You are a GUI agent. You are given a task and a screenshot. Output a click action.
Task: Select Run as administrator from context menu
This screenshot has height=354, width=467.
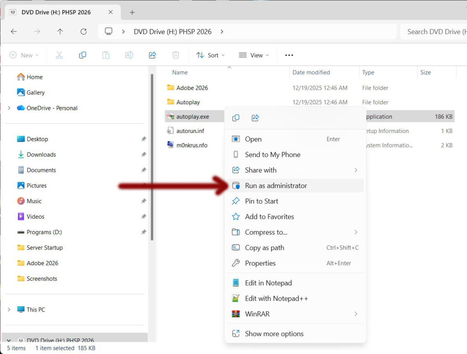[275, 185]
